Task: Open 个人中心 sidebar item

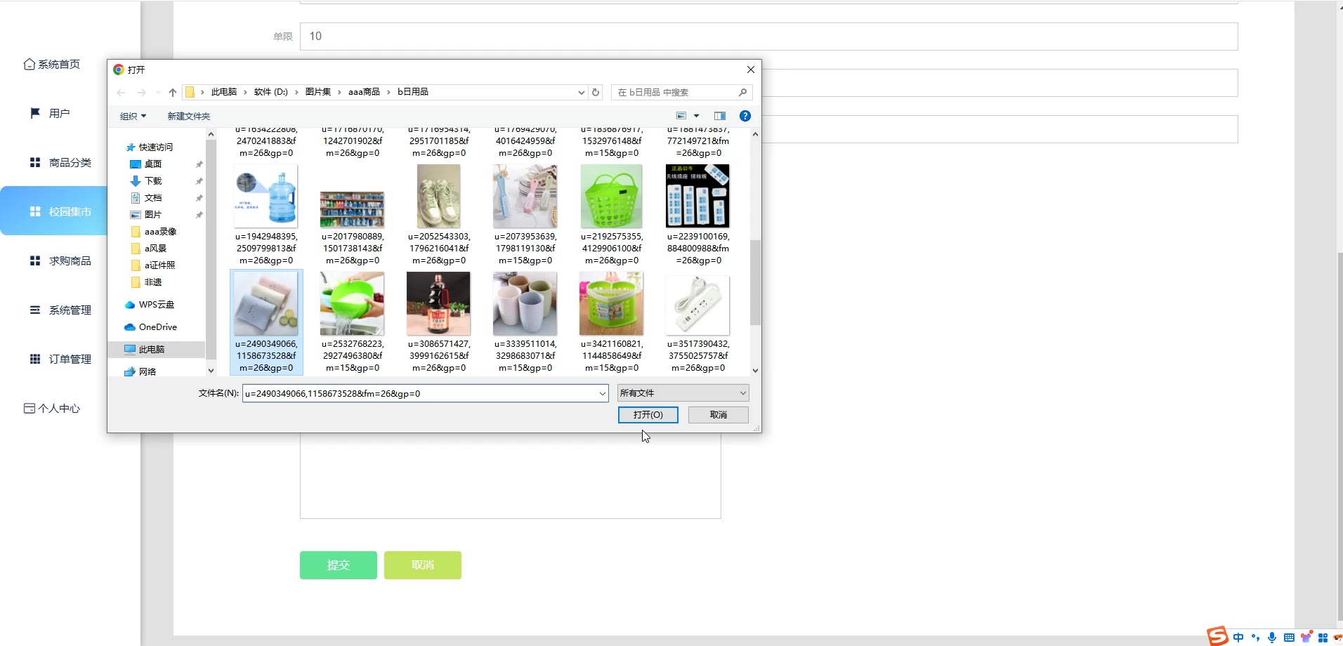Action: (52, 409)
